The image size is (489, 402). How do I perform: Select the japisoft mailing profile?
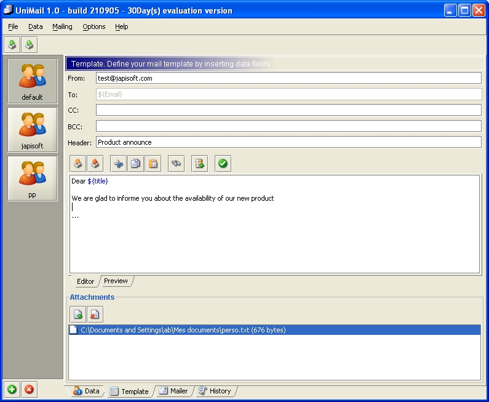(33, 130)
